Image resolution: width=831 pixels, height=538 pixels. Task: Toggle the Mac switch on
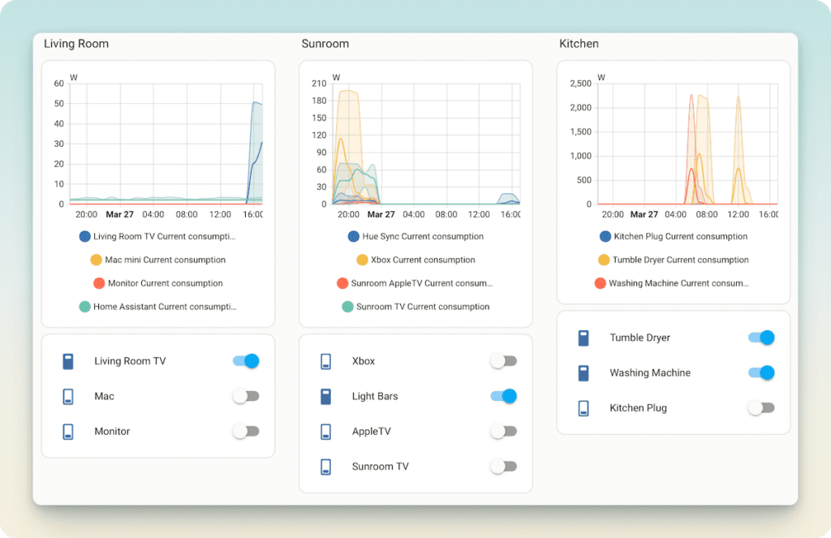246,397
